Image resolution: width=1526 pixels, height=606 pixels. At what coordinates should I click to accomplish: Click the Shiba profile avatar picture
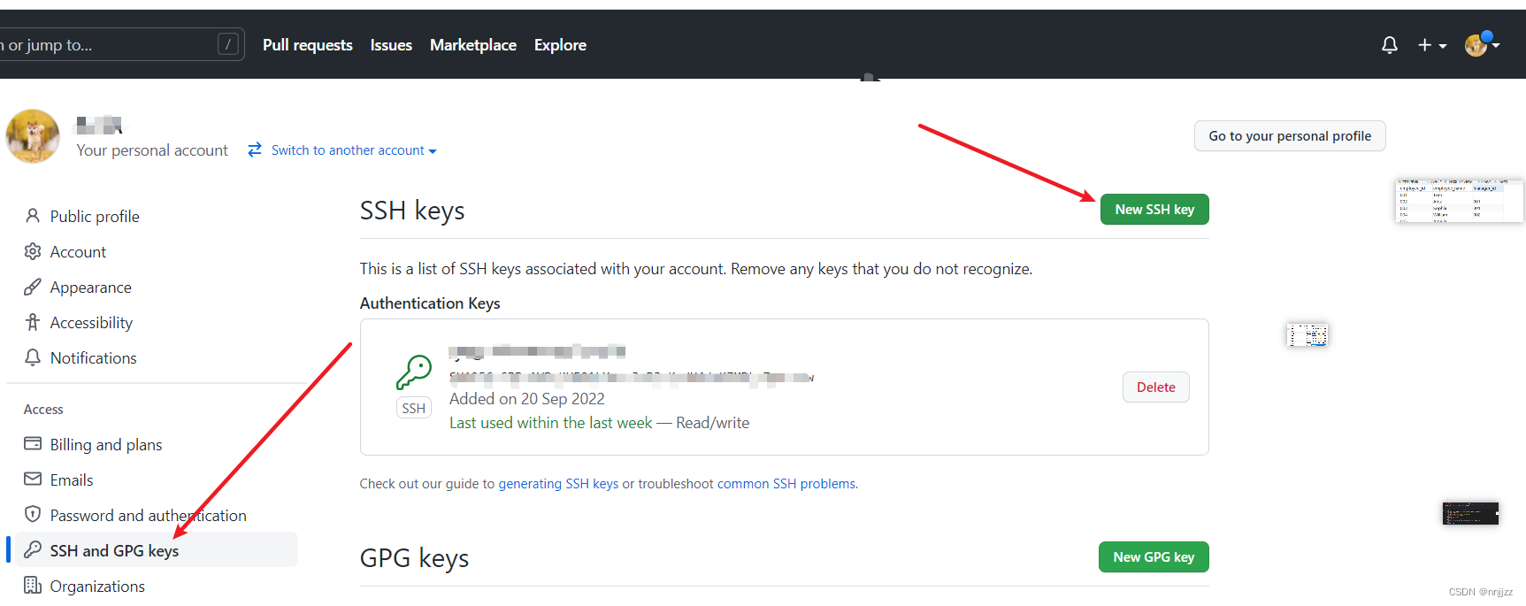[33, 136]
